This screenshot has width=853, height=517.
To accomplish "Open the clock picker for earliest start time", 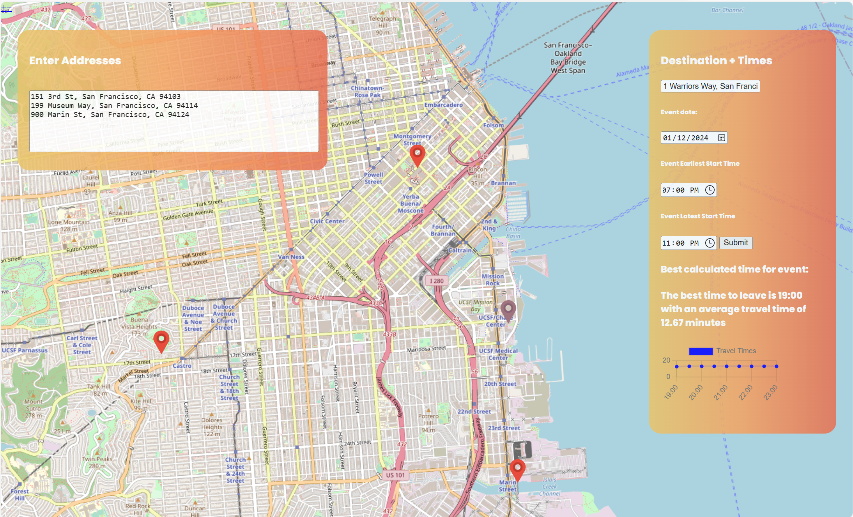I will pos(710,190).
